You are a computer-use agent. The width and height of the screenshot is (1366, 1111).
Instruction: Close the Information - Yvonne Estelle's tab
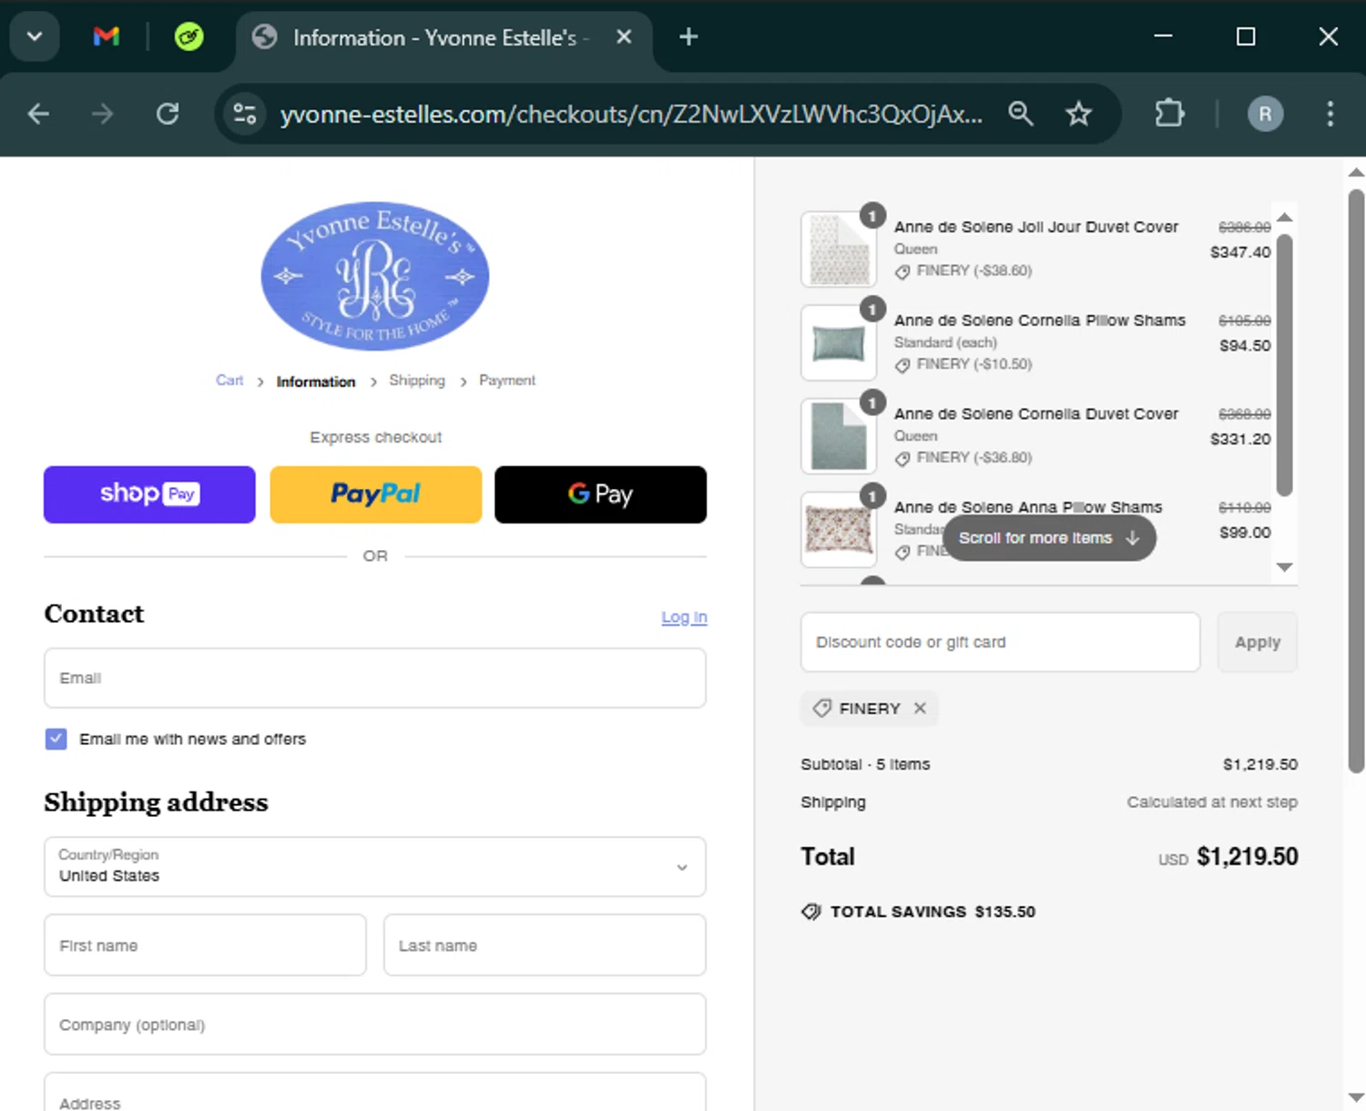[x=624, y=36]
